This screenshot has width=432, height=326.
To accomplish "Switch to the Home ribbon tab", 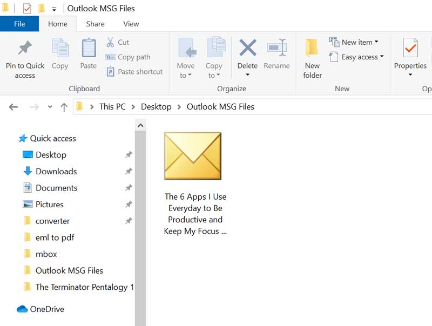I will click(58, 24).
